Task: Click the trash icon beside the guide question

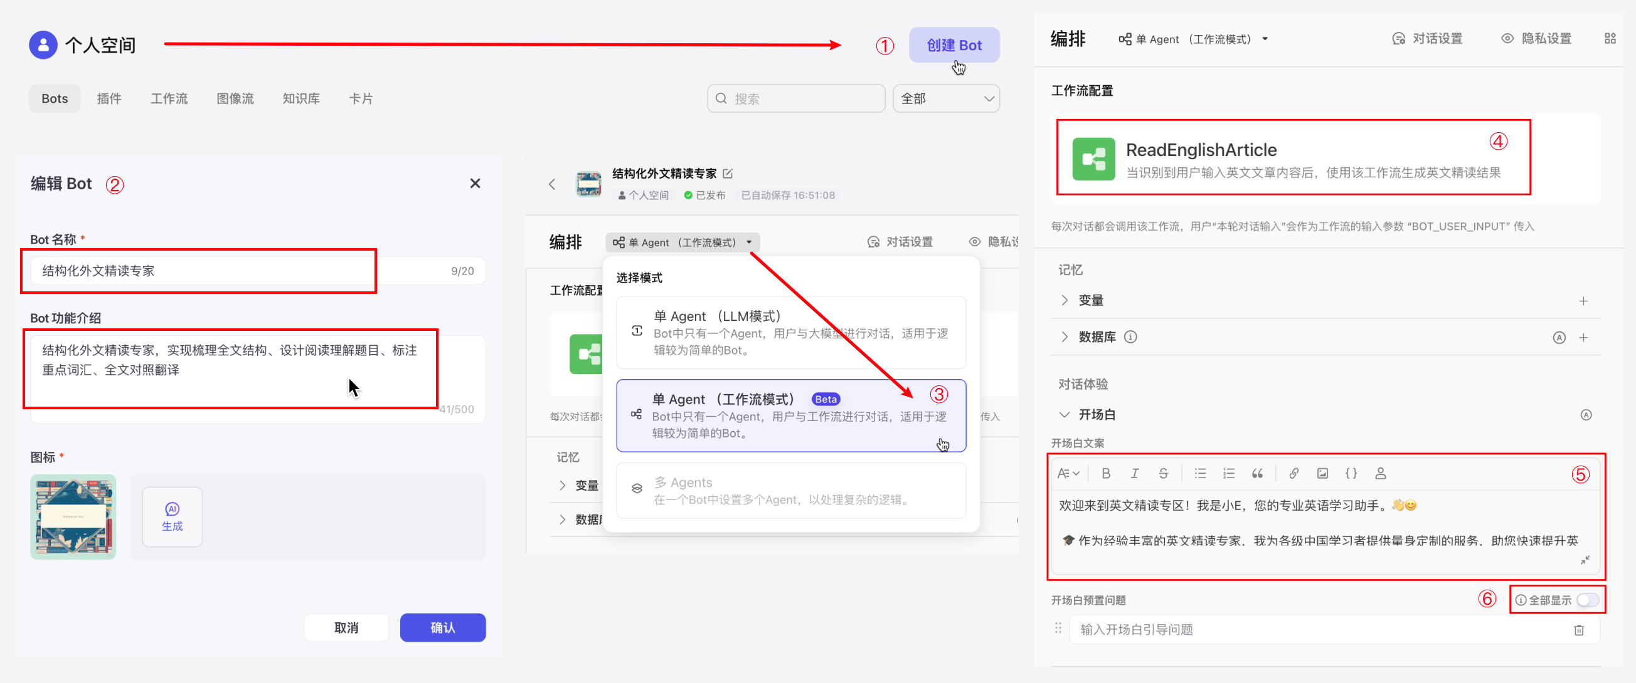Action: pos(1578,630)
